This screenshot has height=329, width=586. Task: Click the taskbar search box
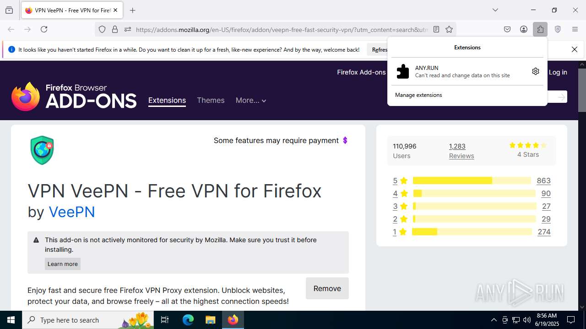click(x=88, y=320)
